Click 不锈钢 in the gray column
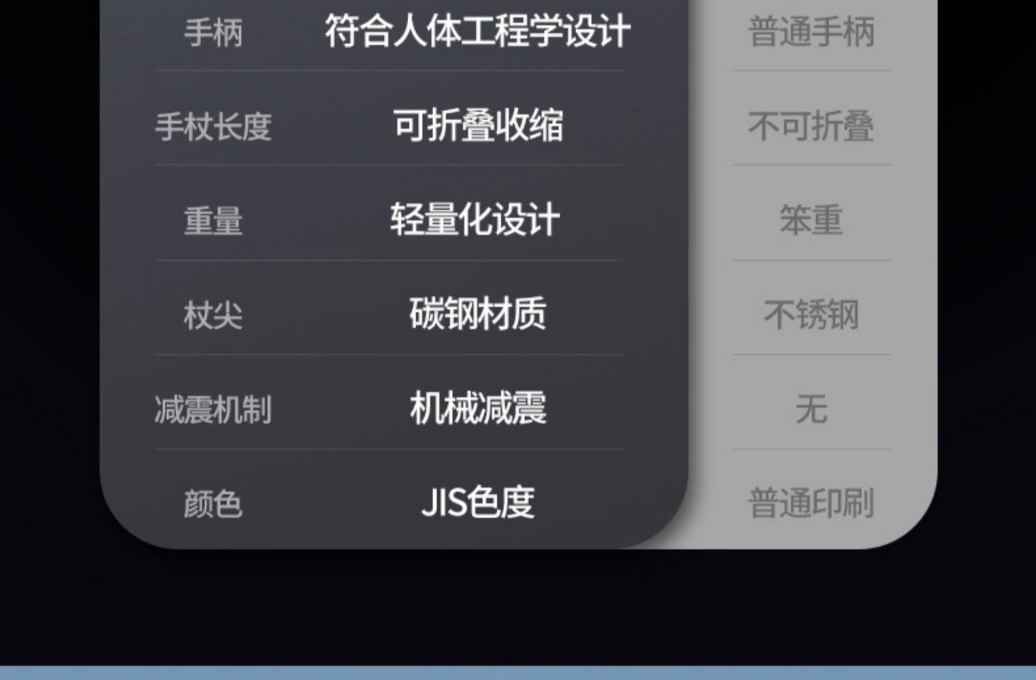 point(812,315)
